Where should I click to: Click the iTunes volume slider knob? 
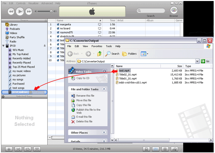point(51,11)
